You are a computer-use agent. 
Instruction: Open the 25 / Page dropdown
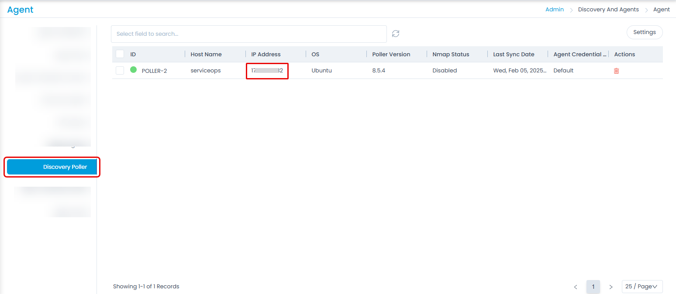642,287
